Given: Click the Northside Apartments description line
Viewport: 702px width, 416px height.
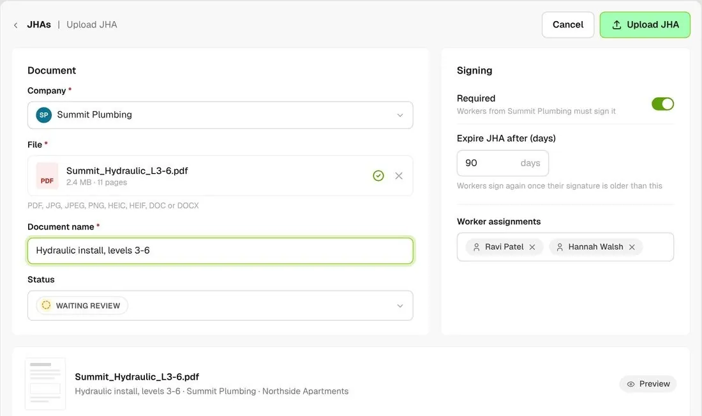Looking at the screenshot, I should (211, 391).
